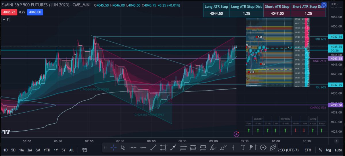The width and height of the screenshot is (345, 156).
Task: Click the Long ATR Stop Dist header
Action: [x=247, y=6]
